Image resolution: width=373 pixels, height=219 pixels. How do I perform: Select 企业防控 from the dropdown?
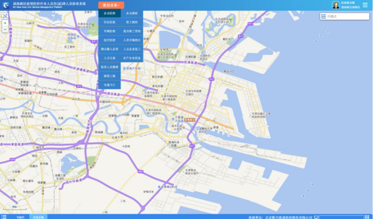tap(110, 14)
